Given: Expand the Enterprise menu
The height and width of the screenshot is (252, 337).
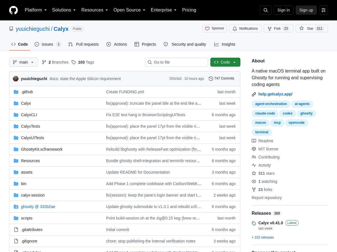Looking at the screenshot, I should [x=164, y=10].
